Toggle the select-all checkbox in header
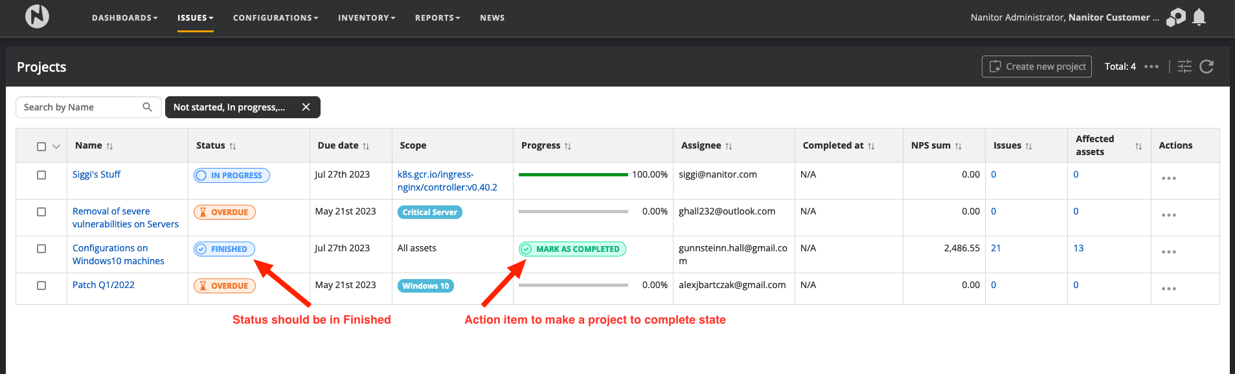Screen dimensions: 1235x374 [41, 147]
